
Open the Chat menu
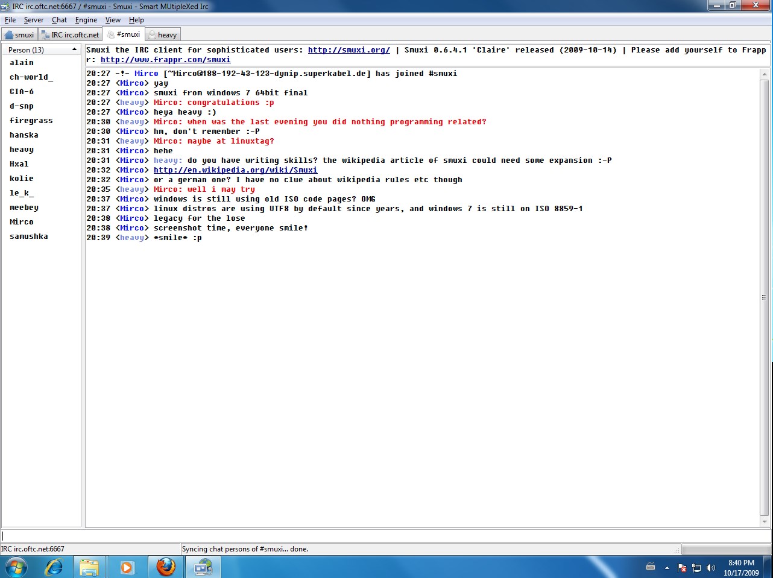(x=59, y=20)
